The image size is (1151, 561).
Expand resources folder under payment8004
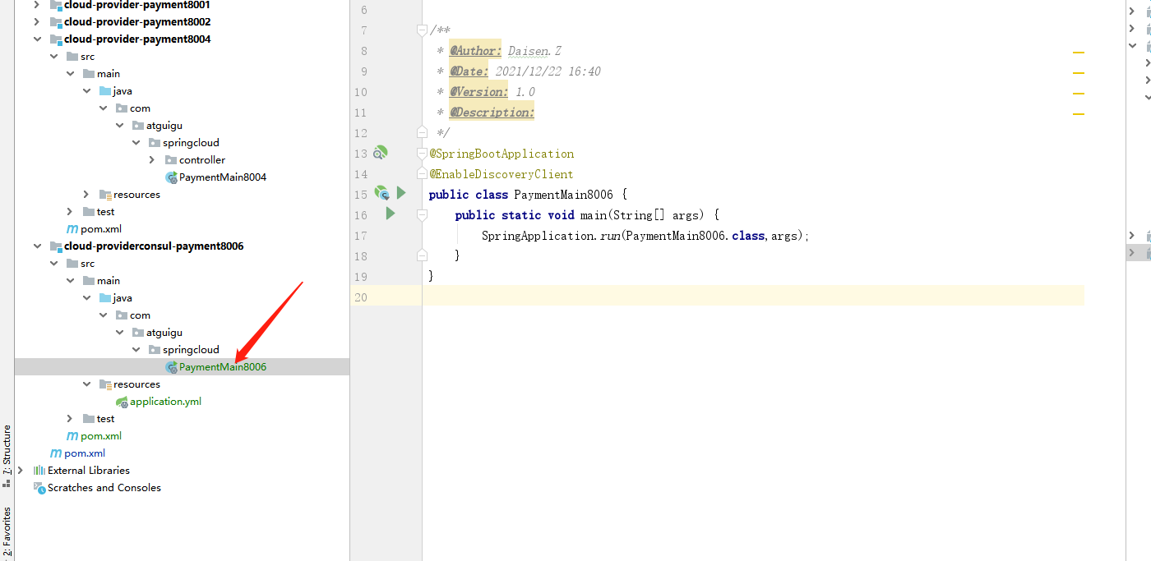[86, 195]
